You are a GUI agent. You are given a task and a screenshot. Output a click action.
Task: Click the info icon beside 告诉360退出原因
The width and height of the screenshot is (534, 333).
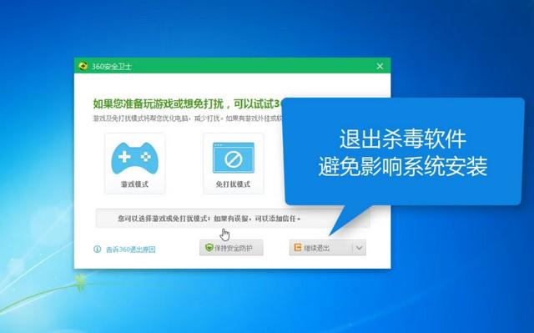click(98, 250)
